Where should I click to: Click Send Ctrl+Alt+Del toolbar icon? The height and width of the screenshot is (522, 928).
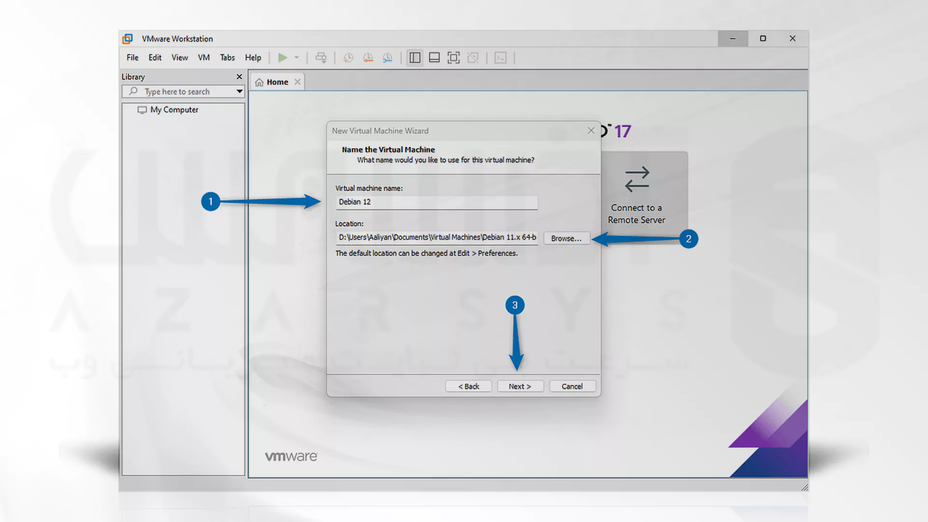(321, 58)
